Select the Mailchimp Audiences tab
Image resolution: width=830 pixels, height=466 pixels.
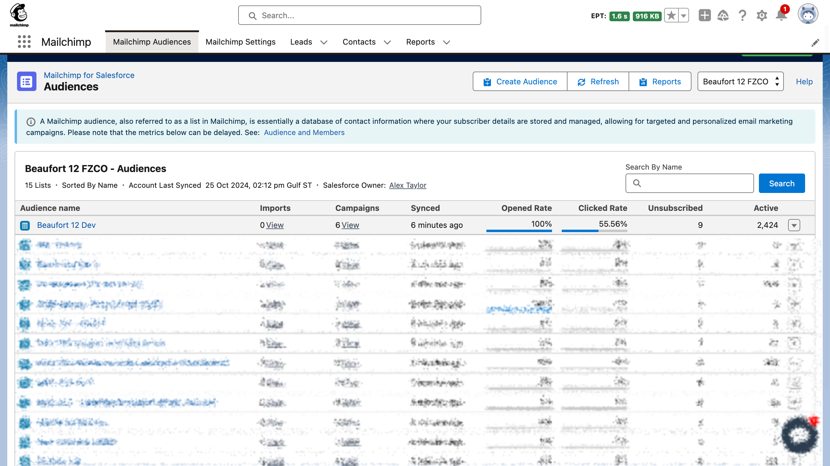pos(152,42)
